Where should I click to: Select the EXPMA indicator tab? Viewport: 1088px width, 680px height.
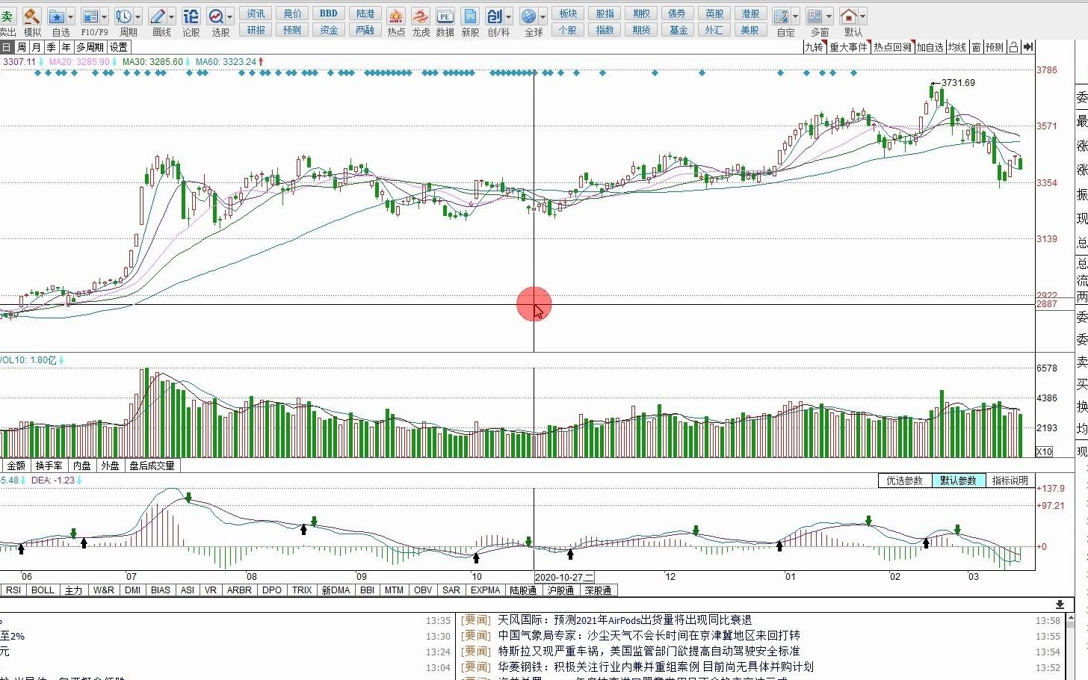(485, 590)
